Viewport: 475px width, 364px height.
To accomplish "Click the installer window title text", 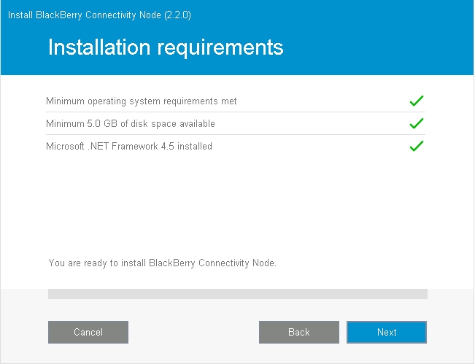I will click(99, 15).
